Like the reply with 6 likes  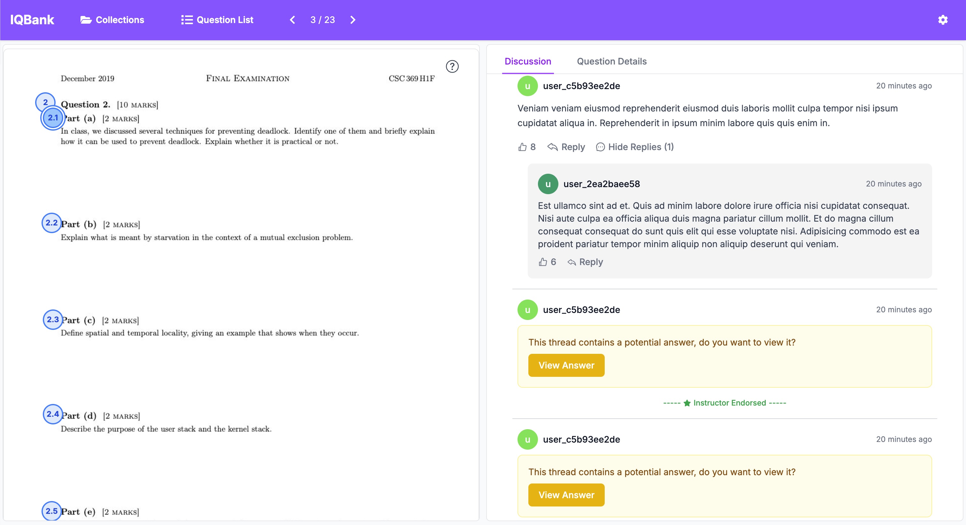(x=547, y=262)
